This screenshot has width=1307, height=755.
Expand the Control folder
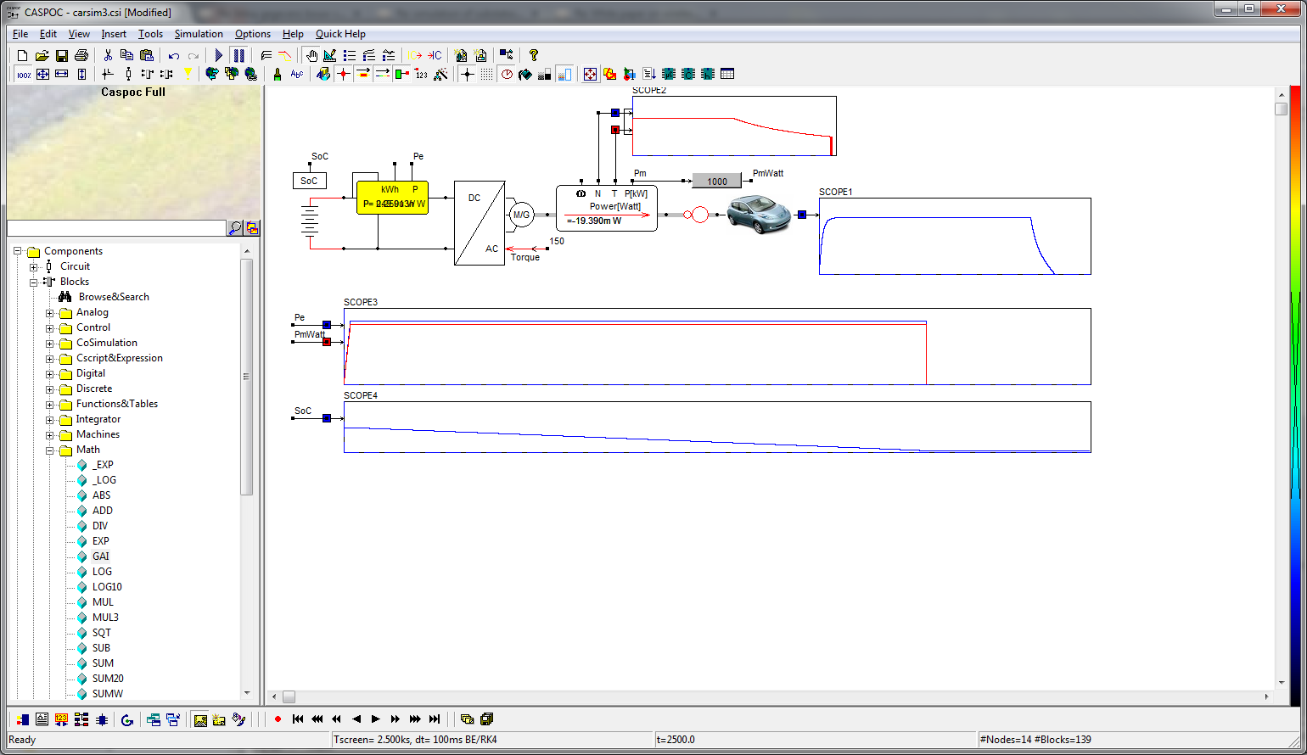(x=50, y=327)
